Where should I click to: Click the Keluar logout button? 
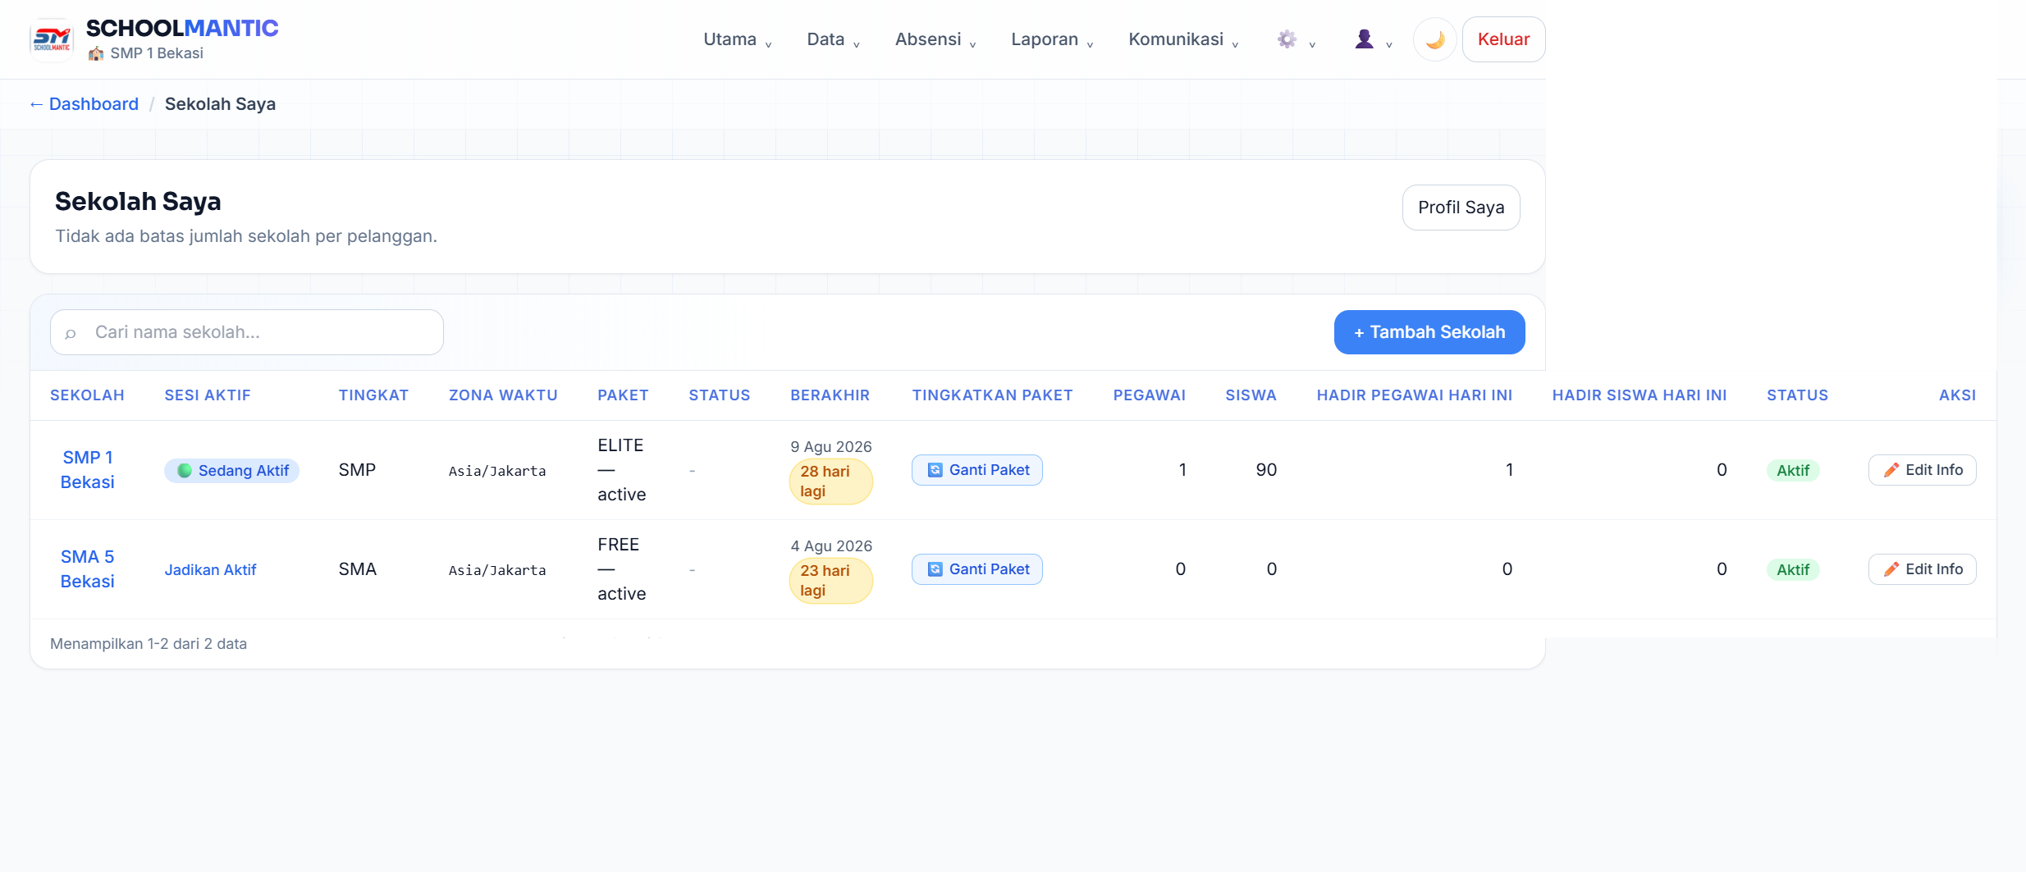1503,39
